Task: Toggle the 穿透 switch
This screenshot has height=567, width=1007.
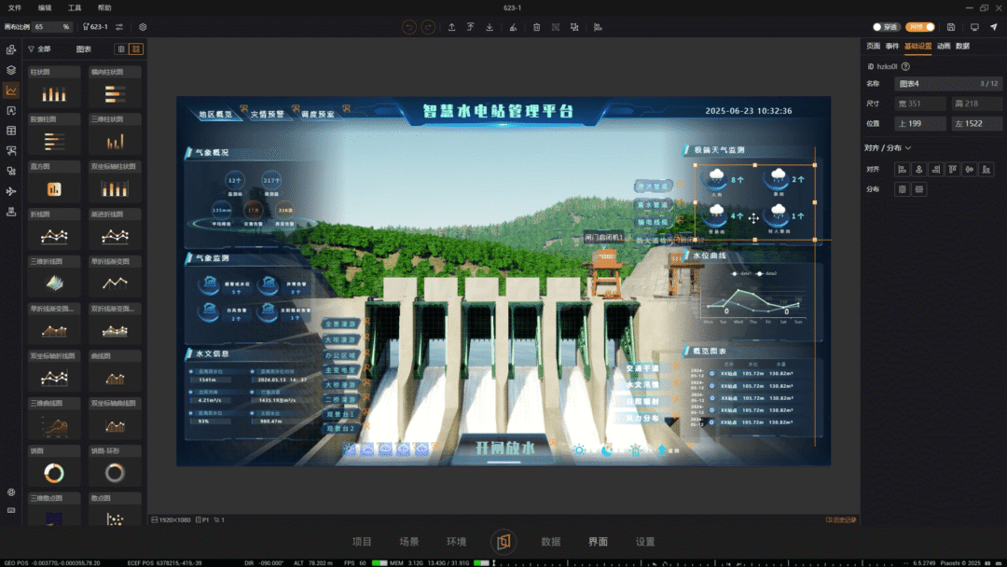Action: 887,27
